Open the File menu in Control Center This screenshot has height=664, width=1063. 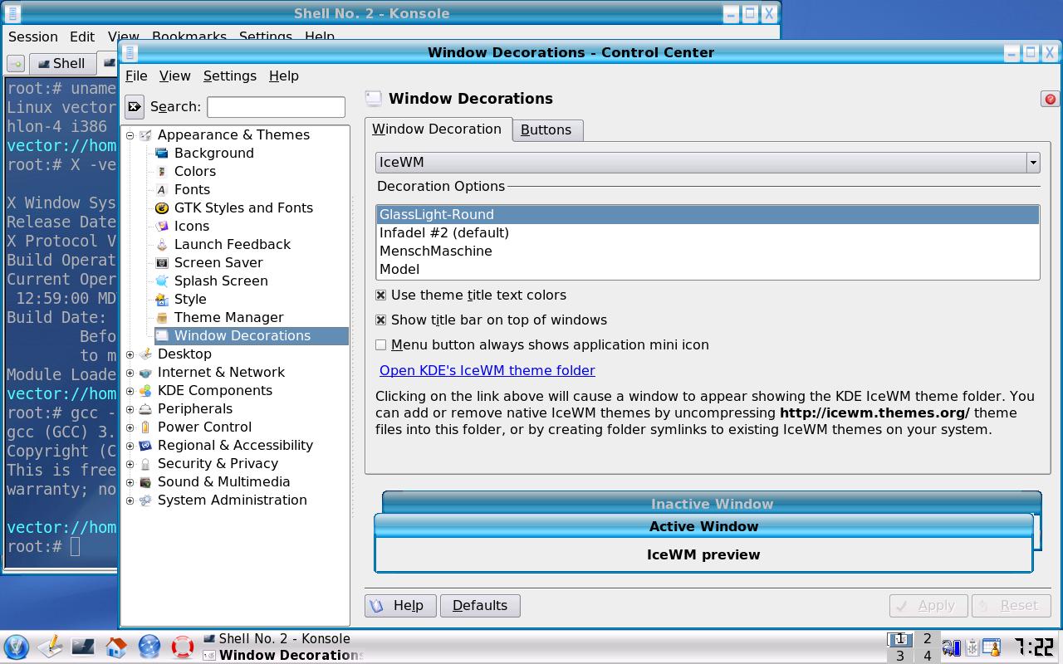coord(136,76)
